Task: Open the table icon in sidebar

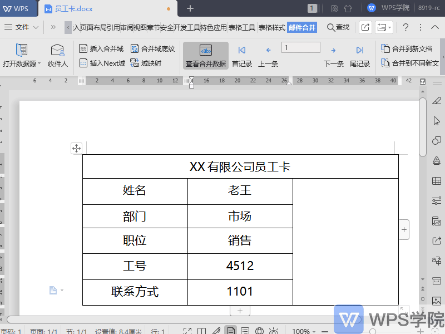Action: click(x=437, y=180)
